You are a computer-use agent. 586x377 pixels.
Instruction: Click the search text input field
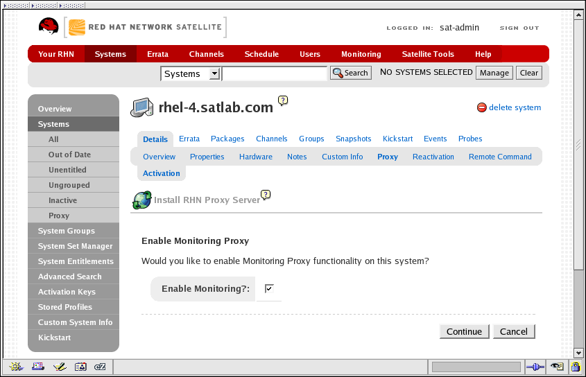coord(275,73)
